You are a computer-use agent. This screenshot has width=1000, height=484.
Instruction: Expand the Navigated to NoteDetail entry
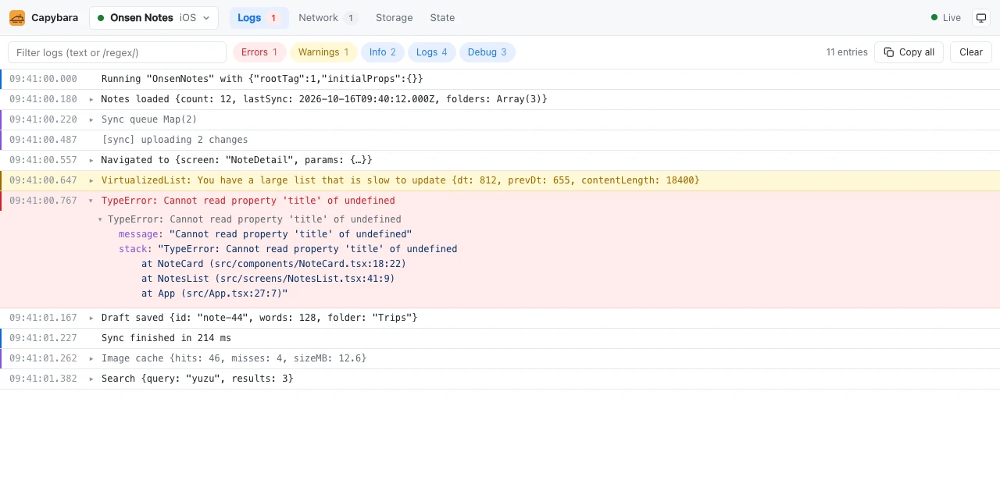(x=91, y=160)
